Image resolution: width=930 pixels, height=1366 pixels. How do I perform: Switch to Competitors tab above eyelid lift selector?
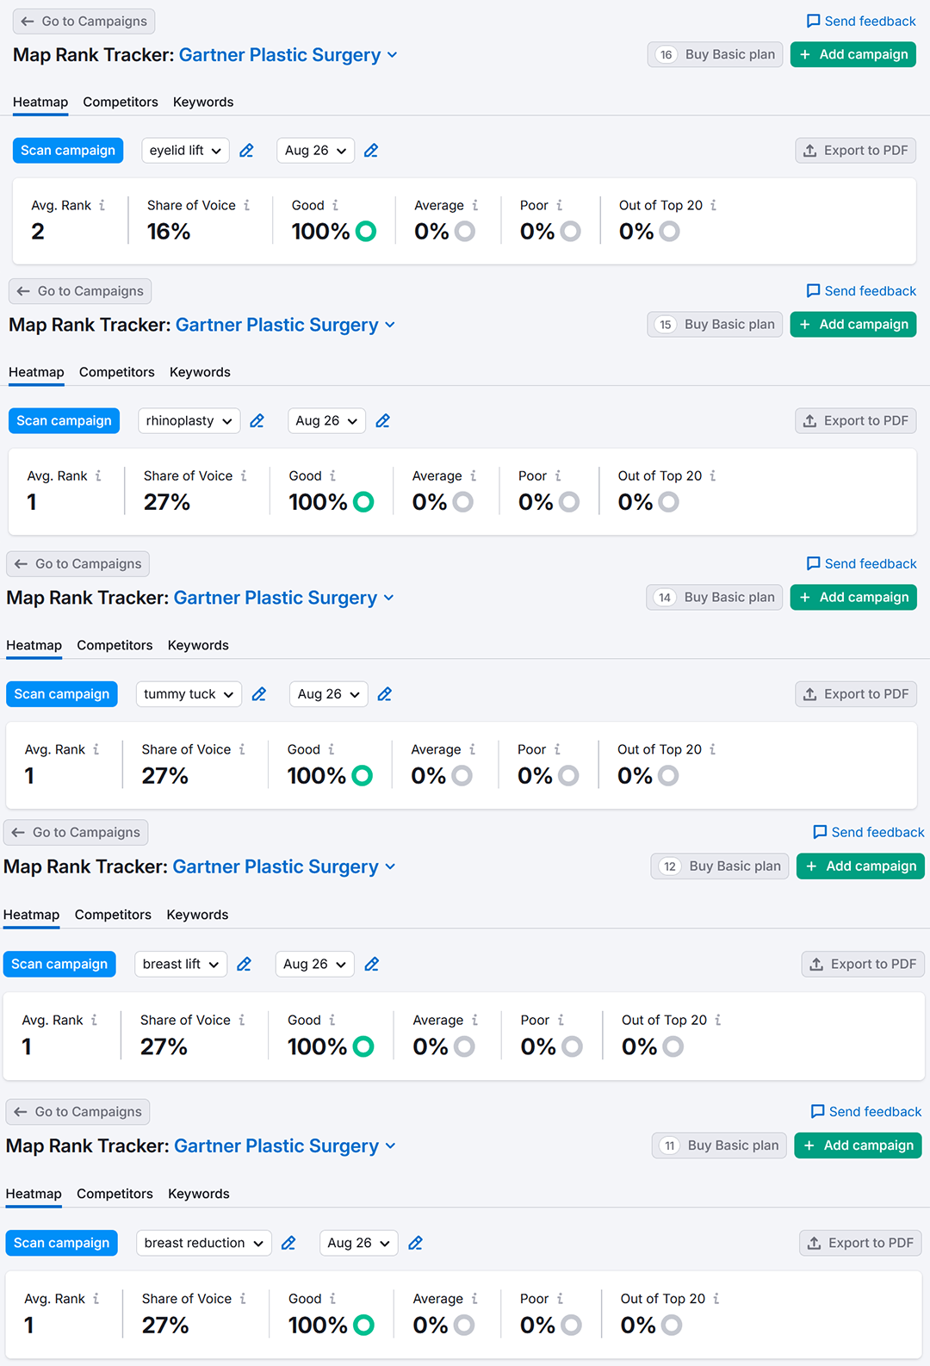[121, 102]
